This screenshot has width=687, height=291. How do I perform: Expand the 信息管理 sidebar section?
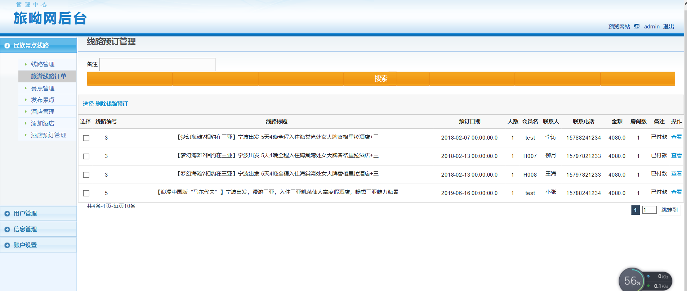(25, 229)
